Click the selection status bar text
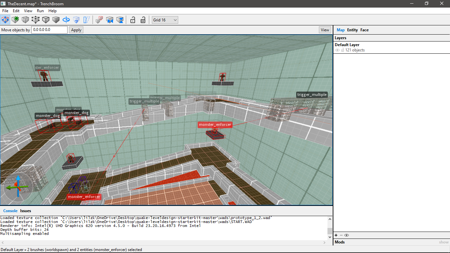The image size is (450, 253). 71,250
